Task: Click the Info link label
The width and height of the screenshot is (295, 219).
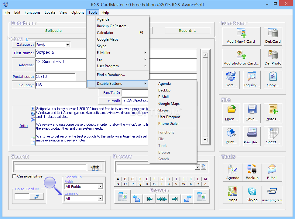Action: [x=23, y=126]
